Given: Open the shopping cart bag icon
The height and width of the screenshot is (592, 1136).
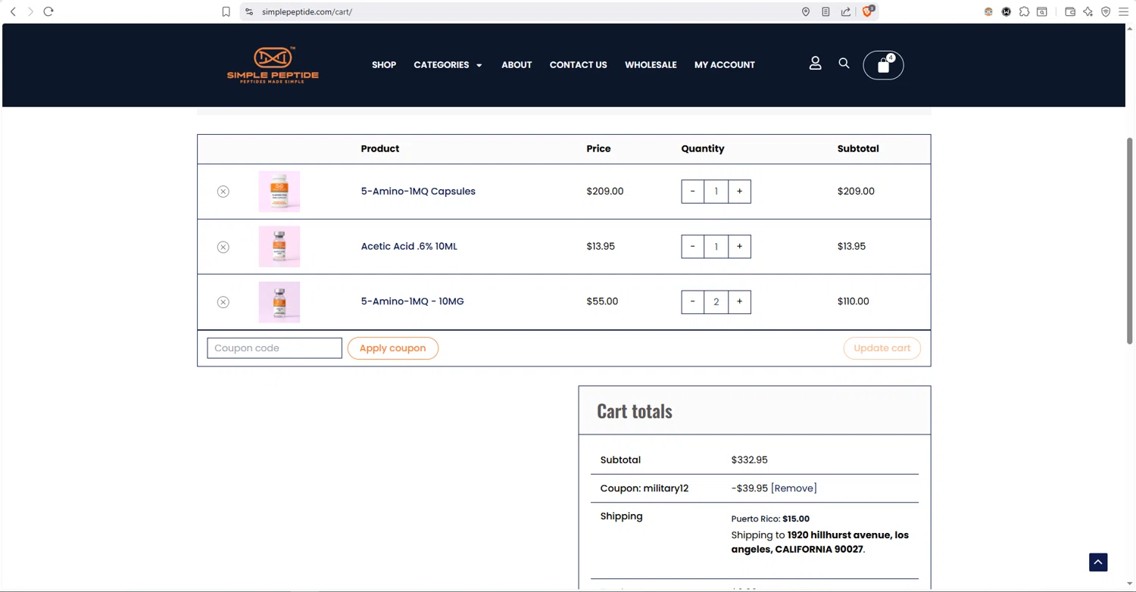Looking at the screenshot, I should (883, 65).
